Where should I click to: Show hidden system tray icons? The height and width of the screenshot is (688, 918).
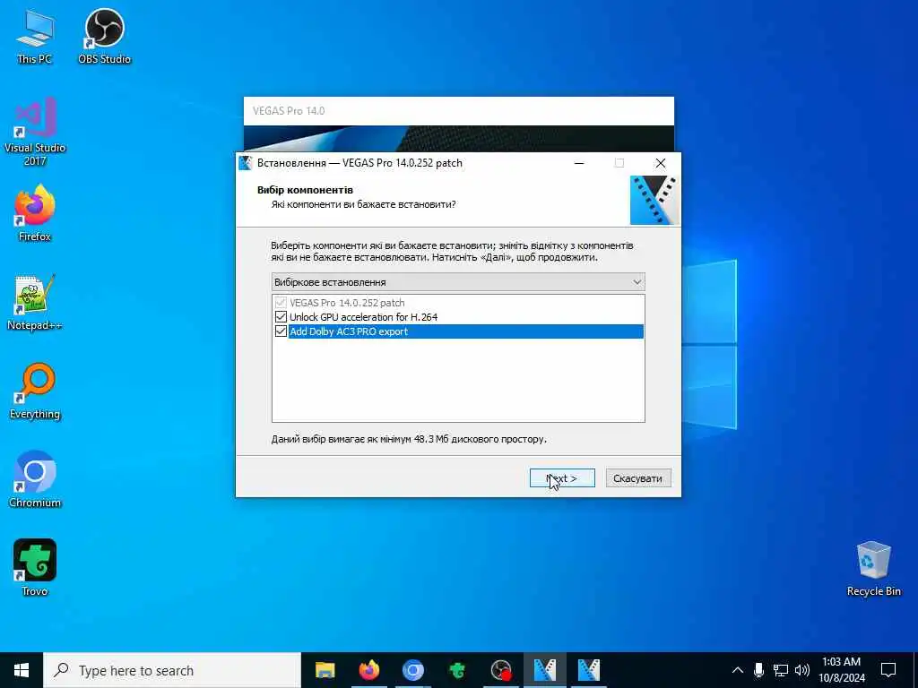pos(738,670)
